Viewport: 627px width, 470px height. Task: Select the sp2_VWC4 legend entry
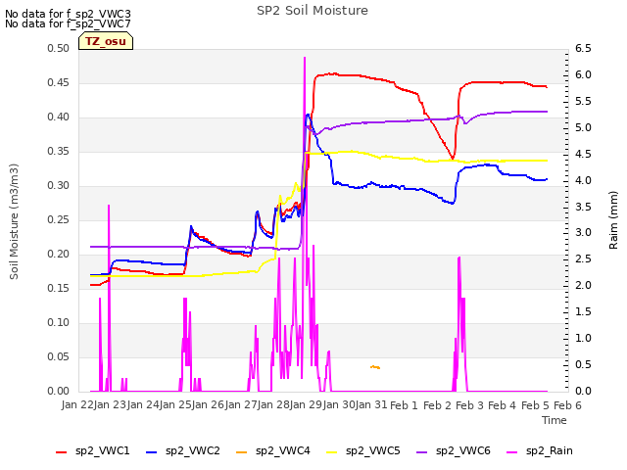coord(273,451)
